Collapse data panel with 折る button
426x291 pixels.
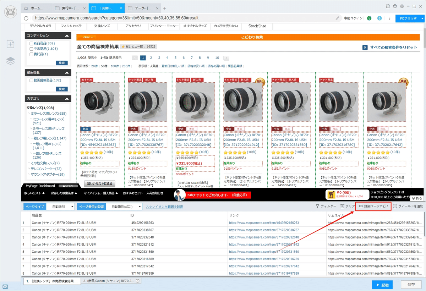pyautogui.click(x=416, y=198)
